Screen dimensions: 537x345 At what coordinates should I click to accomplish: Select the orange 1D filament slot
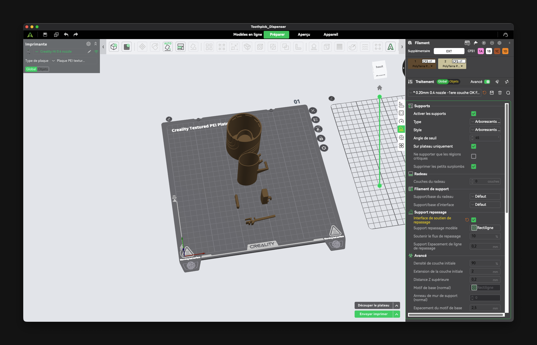coord(505,51)
